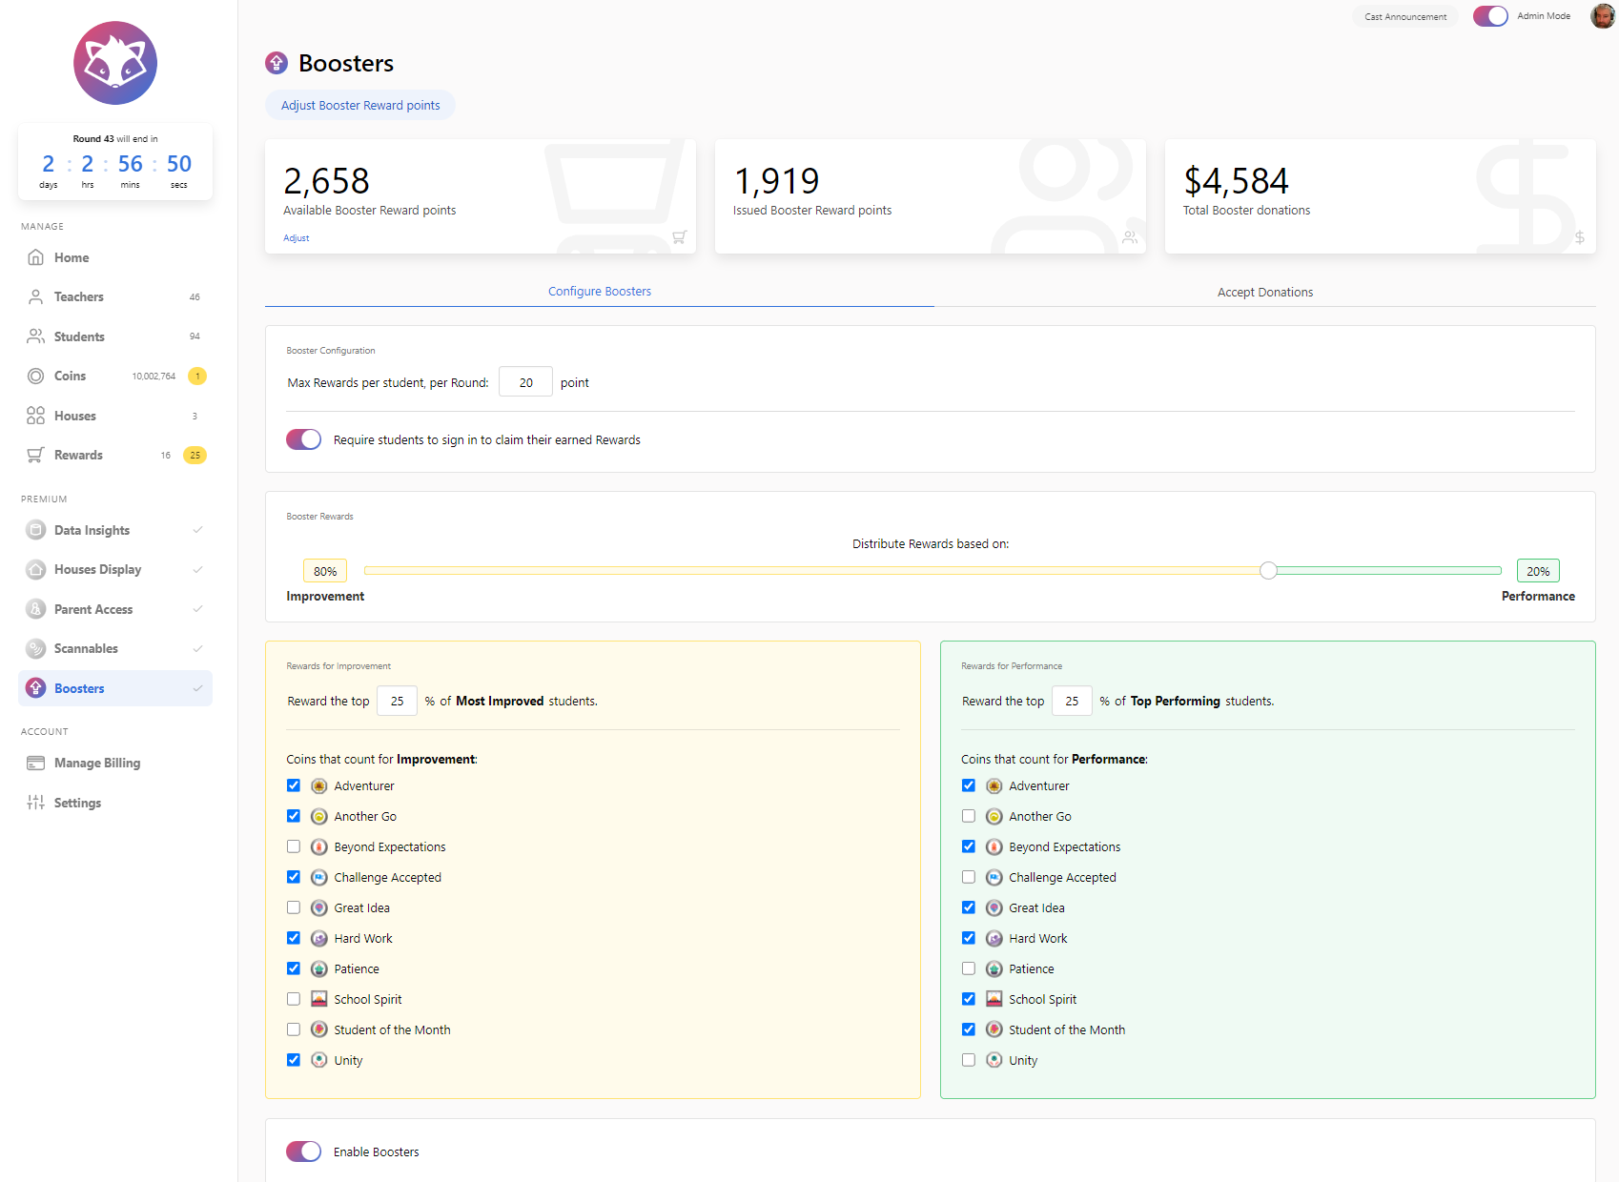Click the Adjust Booster Reward points button
The image size is (1619, 1182).
click(360, 106)
